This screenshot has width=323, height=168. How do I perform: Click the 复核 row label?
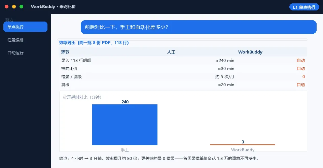(65, 85)
